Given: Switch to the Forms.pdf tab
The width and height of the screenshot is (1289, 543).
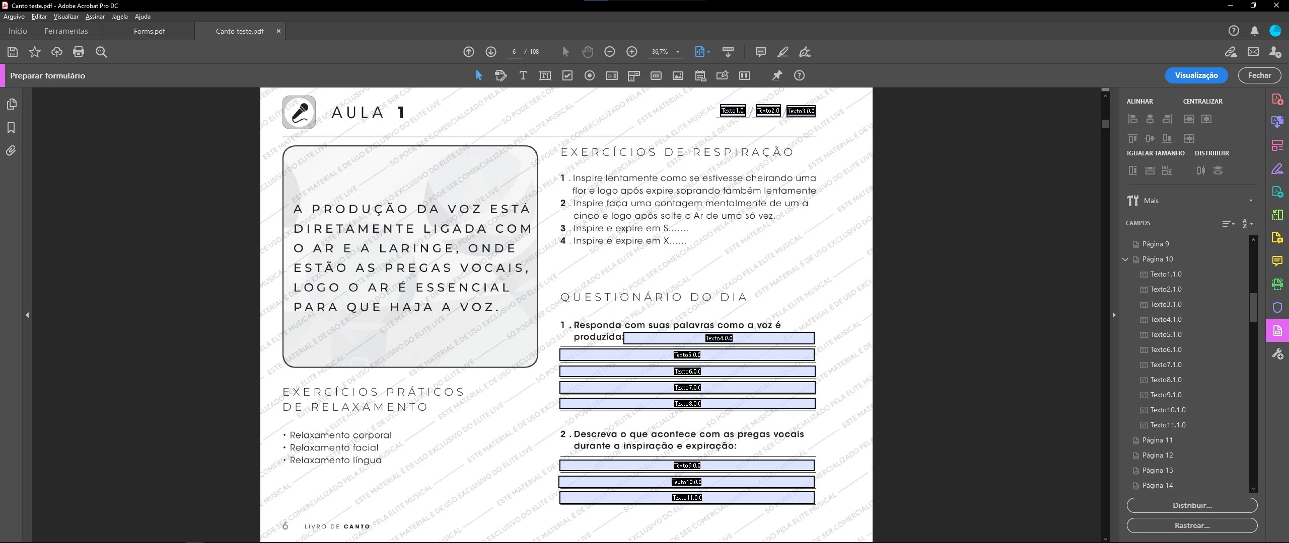Looking at the screenshot, I should point(150,31).
